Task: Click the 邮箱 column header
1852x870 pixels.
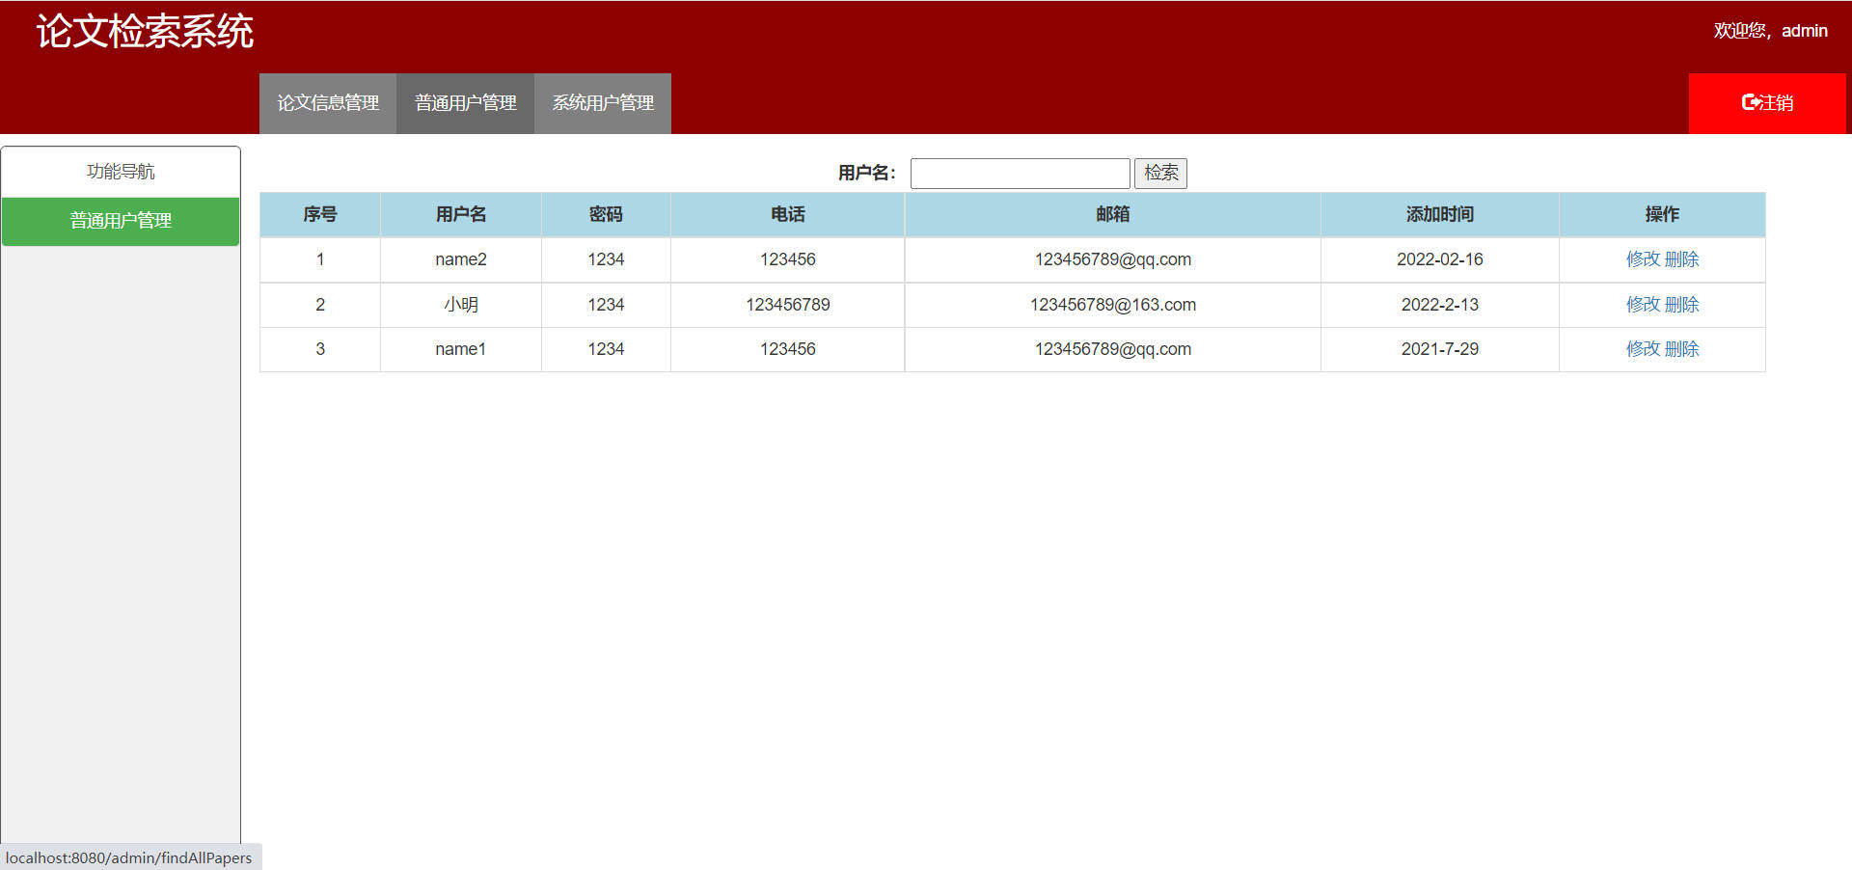Action: 1112,214
